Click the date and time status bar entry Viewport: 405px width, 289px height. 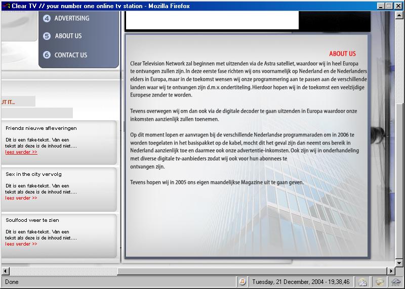point(301,282)
